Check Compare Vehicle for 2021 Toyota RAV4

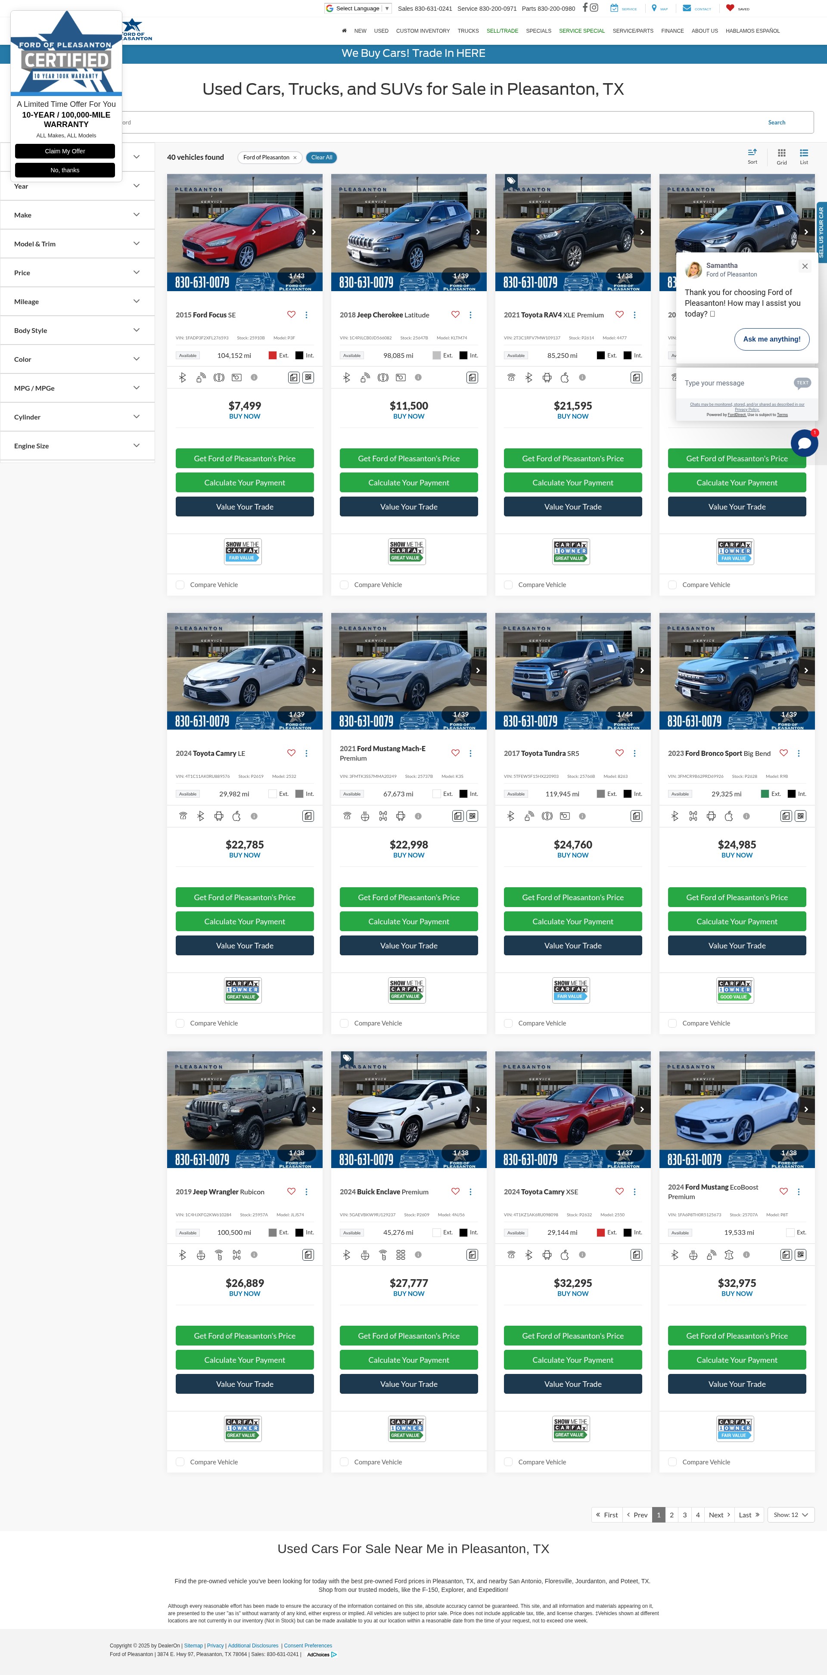508,584
